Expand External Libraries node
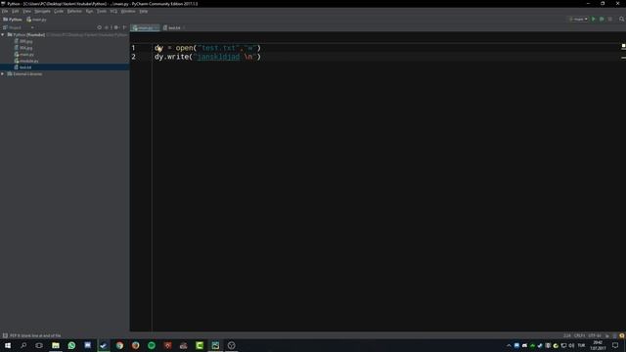626x352 pixels. (3, 74)
